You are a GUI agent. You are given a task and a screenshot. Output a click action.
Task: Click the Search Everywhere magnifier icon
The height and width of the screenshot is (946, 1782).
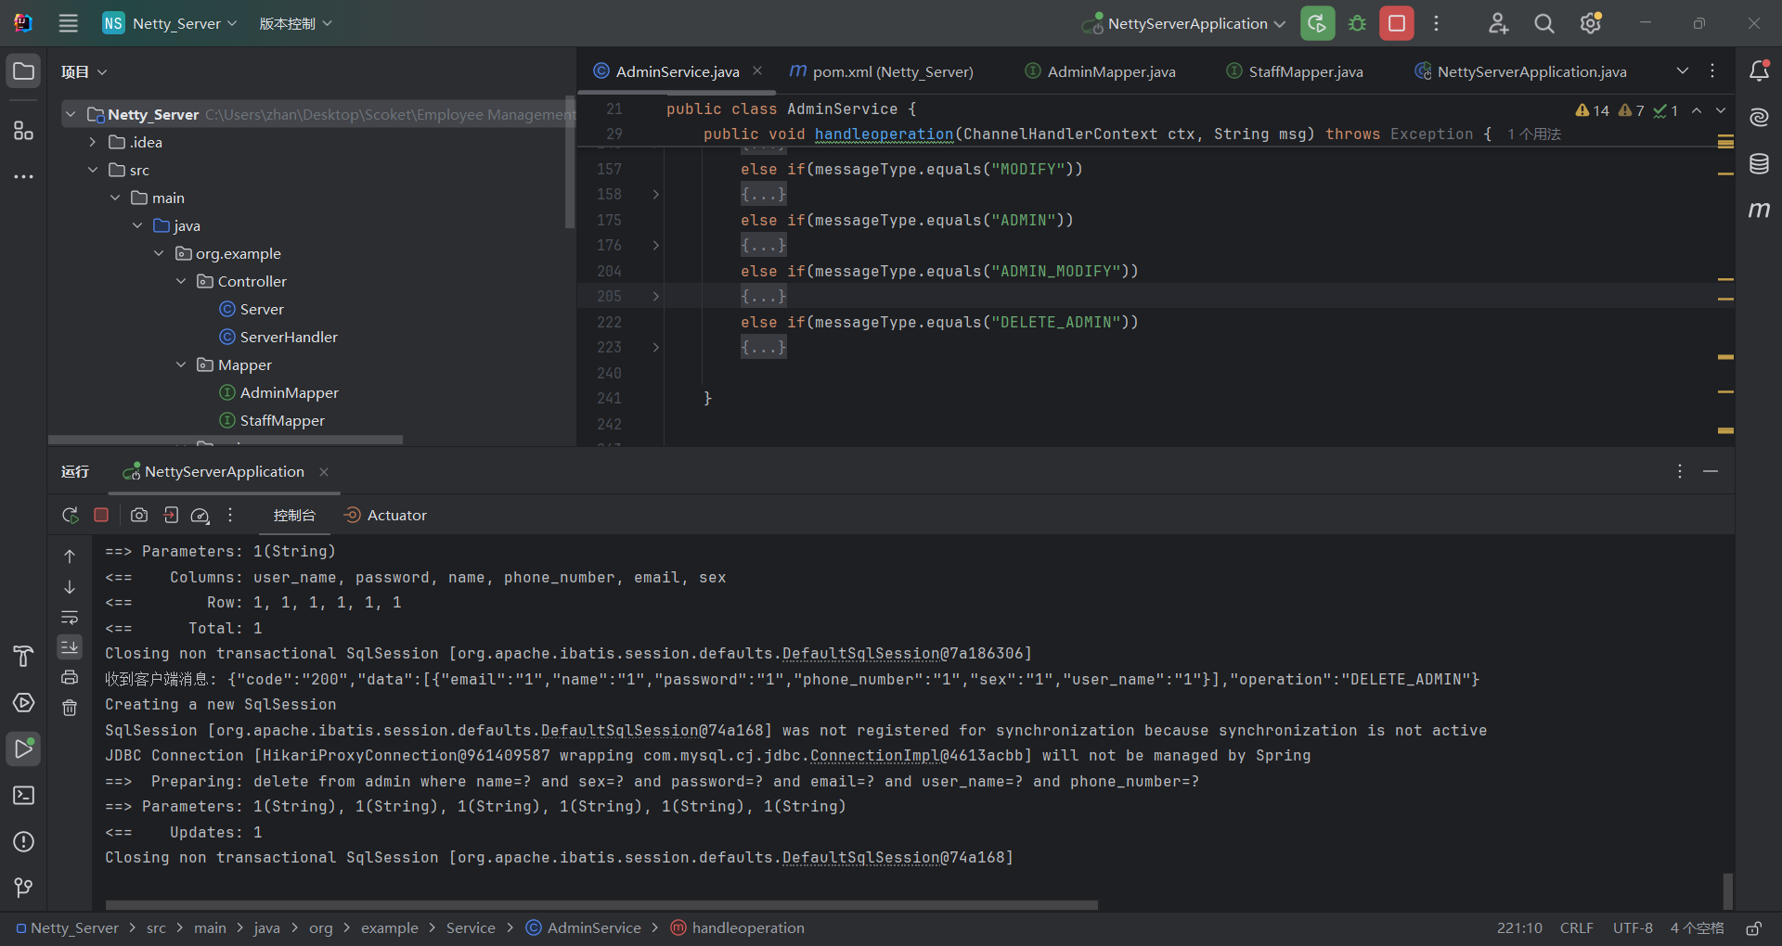tap(1543, 23)
